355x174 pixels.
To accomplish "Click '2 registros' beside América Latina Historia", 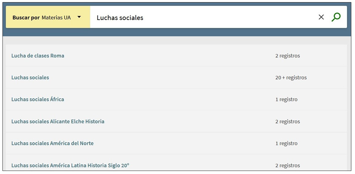I will (x=288, y=165).
